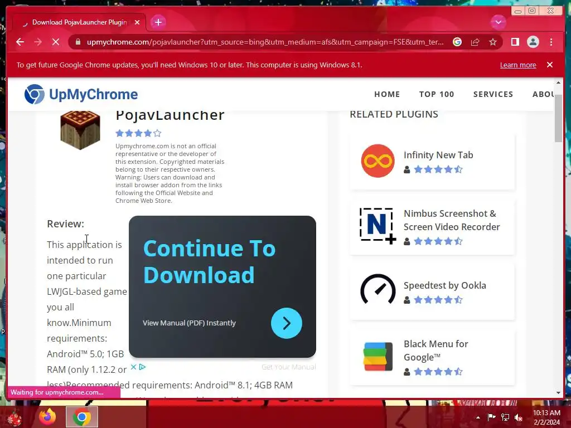Click the Review: heading
571x428 pixels.
[x=66, y=224]
